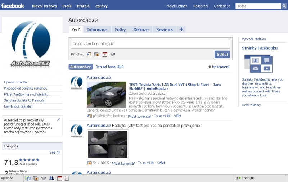The image size is (288, 182).
Task: Open Nastavení in the top bar
Action: pos(201,6)
